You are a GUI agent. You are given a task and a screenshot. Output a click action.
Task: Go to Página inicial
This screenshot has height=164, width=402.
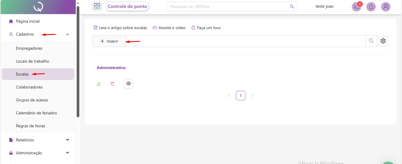pyautogui.click(x=27, y=21)
